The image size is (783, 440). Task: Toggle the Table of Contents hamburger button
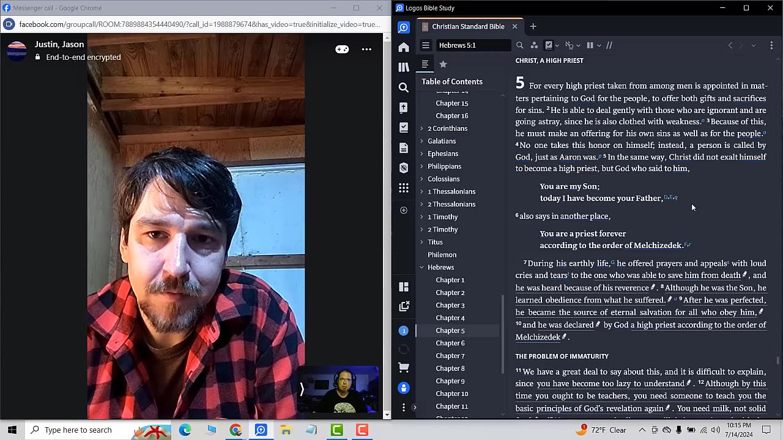[426, 45]
